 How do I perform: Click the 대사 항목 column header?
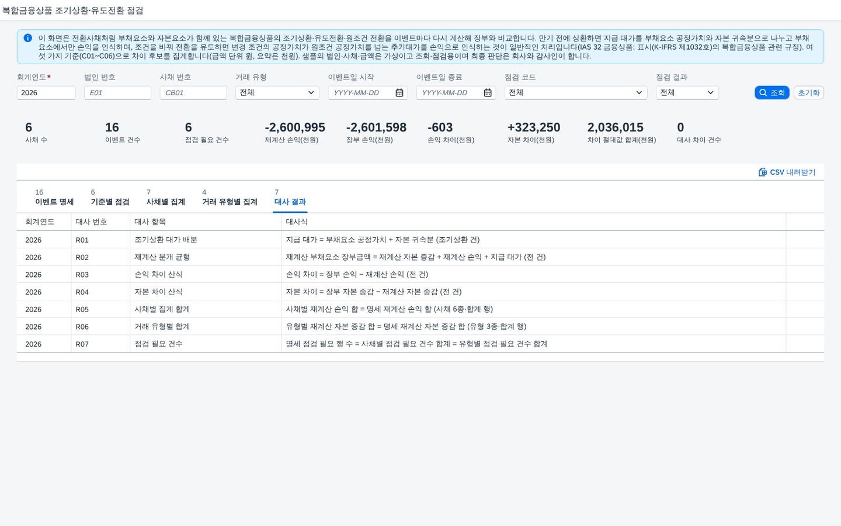tap(206, 222)
